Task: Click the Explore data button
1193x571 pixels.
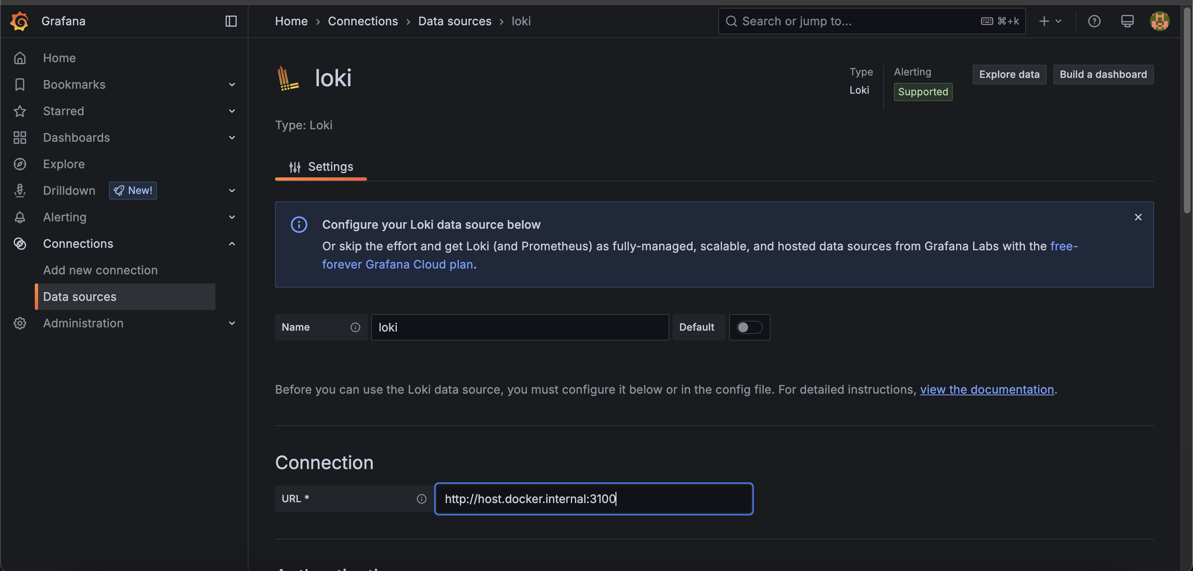Action: (1009, 75)
